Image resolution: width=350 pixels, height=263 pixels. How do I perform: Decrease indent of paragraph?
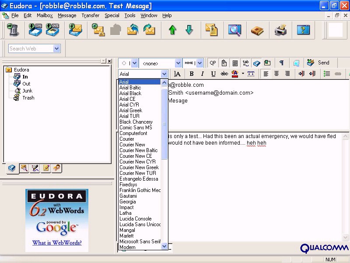click(312, 74)
